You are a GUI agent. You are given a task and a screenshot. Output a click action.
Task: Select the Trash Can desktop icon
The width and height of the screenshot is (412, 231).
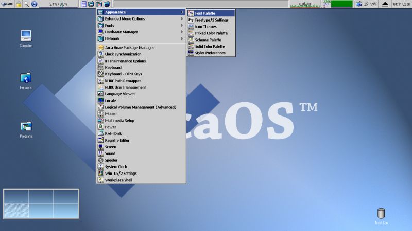[381, 216]
